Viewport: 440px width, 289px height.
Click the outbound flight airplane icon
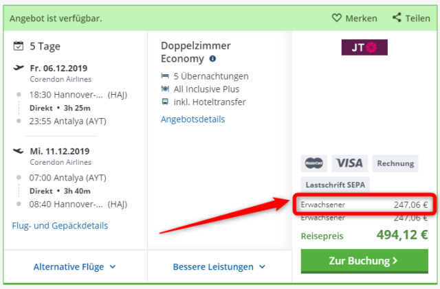[19, 68]
